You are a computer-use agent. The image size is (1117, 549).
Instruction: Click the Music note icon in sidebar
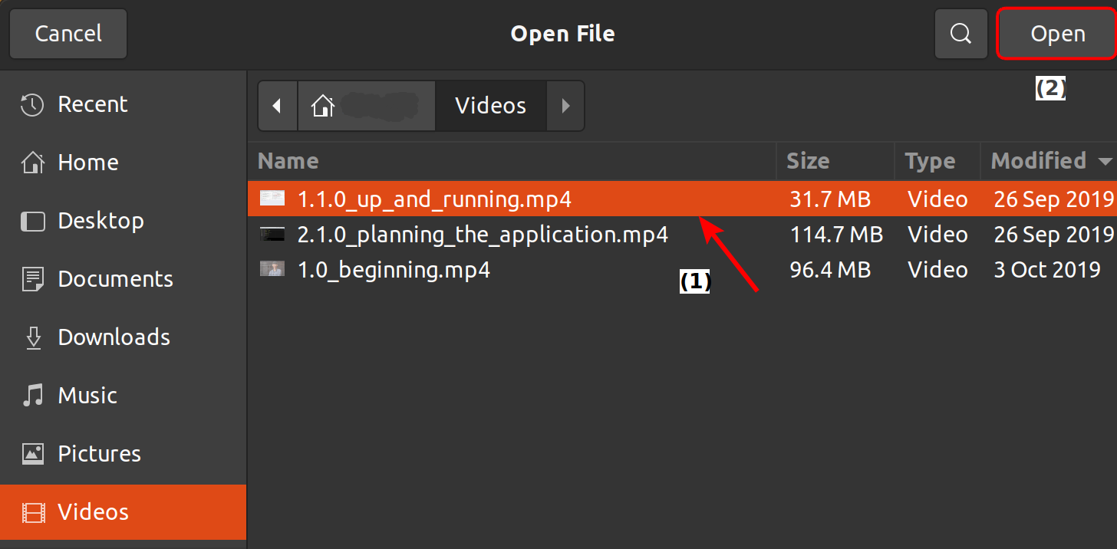32,396
